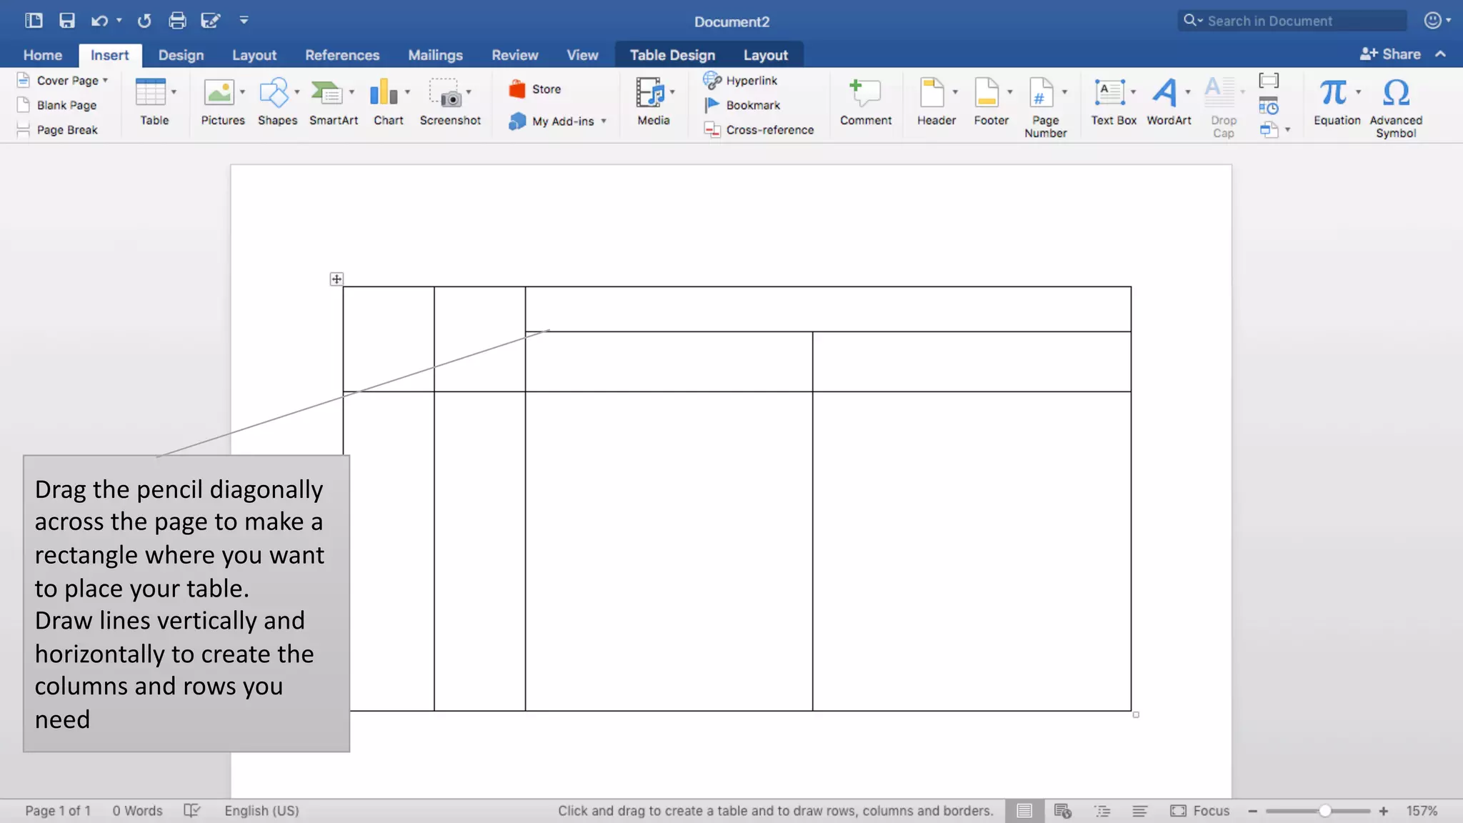Insert a Page Break
The image size is (1463, 823).
point(57,130)
